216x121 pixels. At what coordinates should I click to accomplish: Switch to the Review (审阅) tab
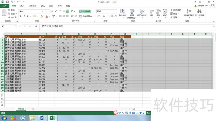click(x=60, y=6)
